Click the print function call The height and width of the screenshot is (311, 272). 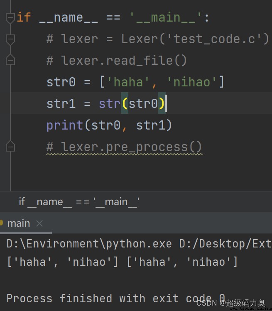click(x=65, y=125)
